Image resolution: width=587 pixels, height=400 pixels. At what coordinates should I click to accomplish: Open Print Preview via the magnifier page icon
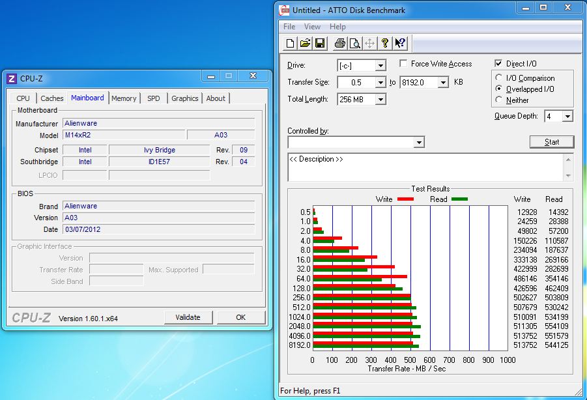coord(354,44)
